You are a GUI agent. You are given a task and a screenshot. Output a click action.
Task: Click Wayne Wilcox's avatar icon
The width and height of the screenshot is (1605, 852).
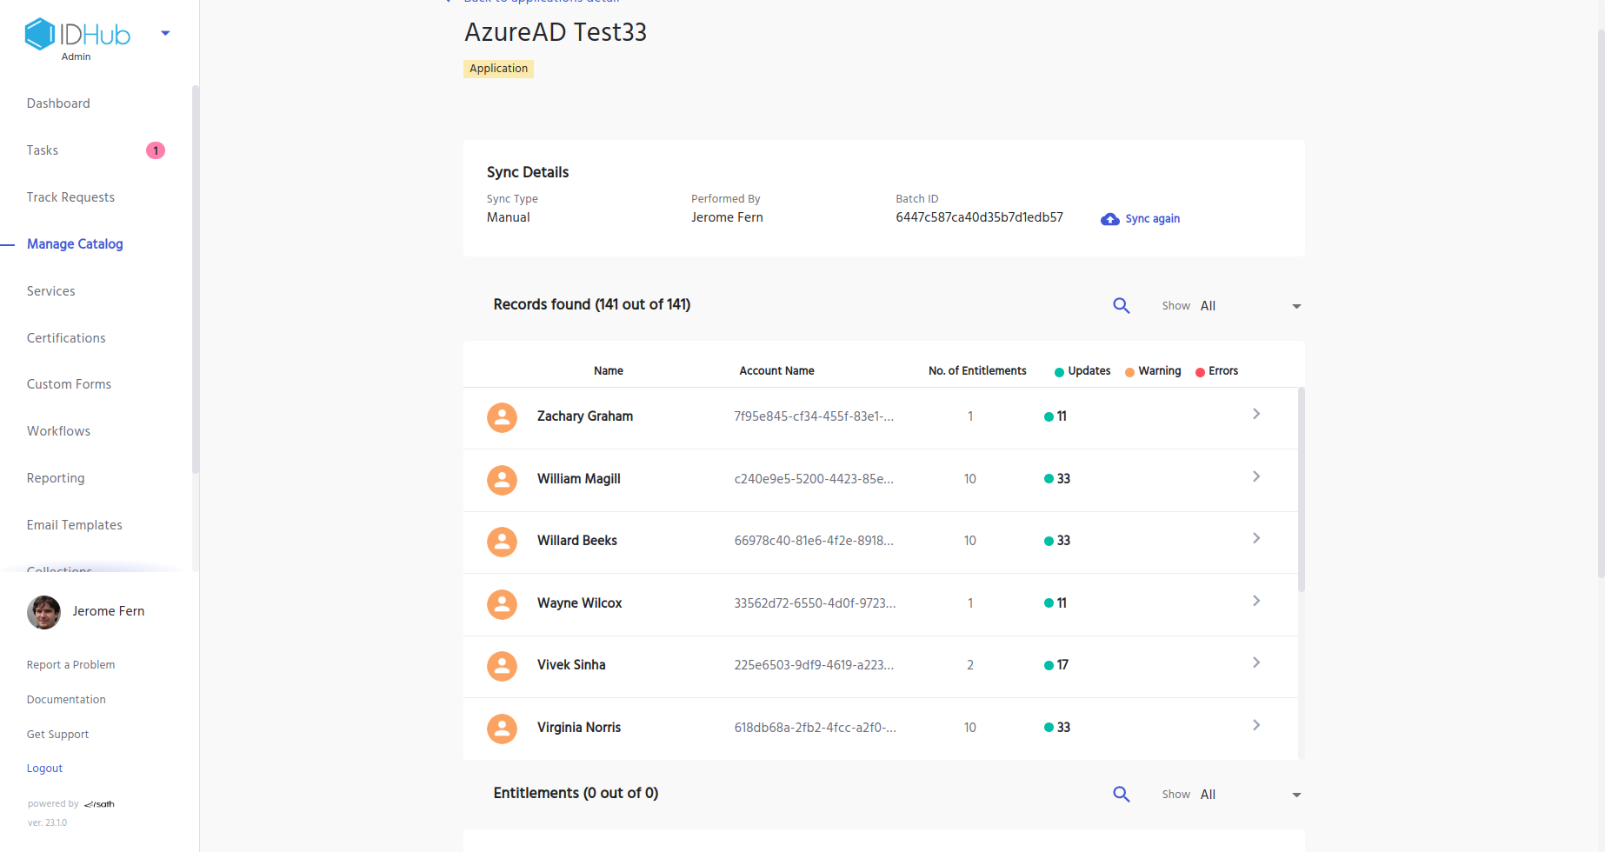(x=502, y=604)
